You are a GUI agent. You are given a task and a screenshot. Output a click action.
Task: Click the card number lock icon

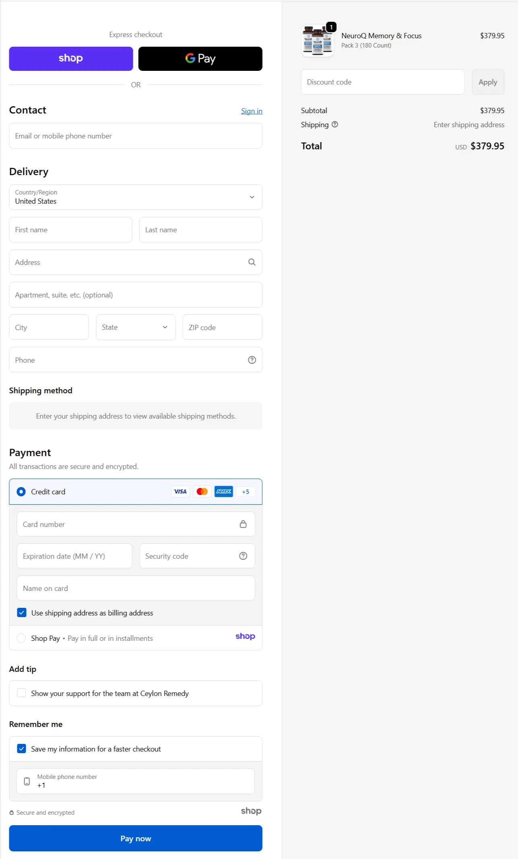pyautogui.click(x=243, y=524)
